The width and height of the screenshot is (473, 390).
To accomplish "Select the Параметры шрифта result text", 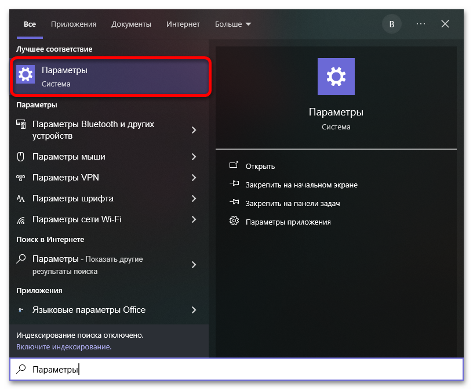I will coord(72,198).
